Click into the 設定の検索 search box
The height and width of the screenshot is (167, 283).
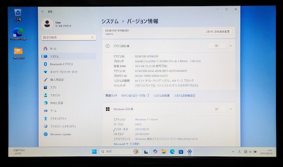(x=69, y=37)
